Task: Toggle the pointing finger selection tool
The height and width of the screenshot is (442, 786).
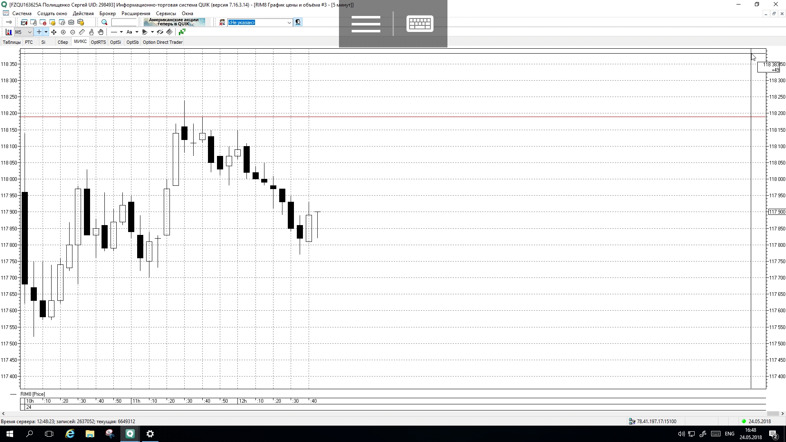Action: [x=91, y=32]
